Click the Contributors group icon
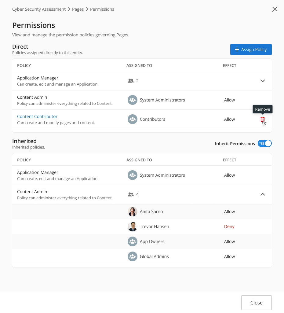Viewport: 284px width, 313px height. [133, 119]
